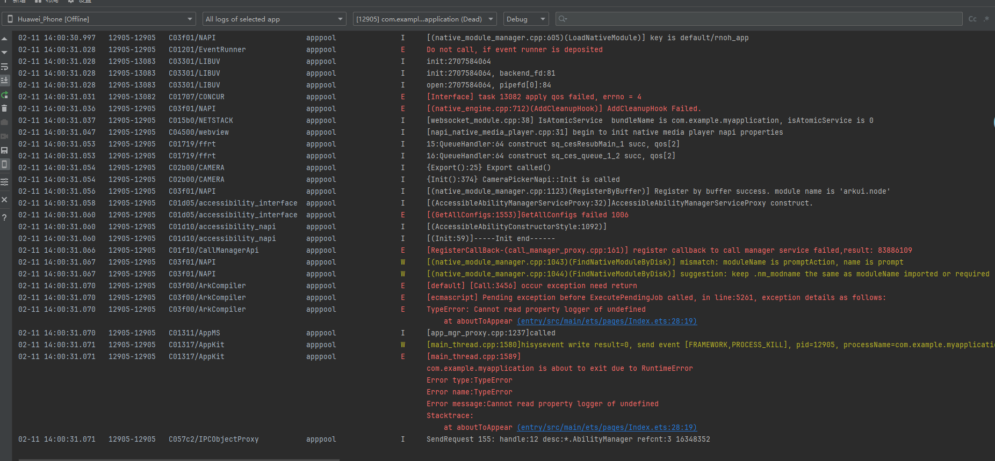This screenshot has width=995, height=461.
Task: Select the 'Pending exception before ExecutePendingJob' line
Action: (656, 297)
